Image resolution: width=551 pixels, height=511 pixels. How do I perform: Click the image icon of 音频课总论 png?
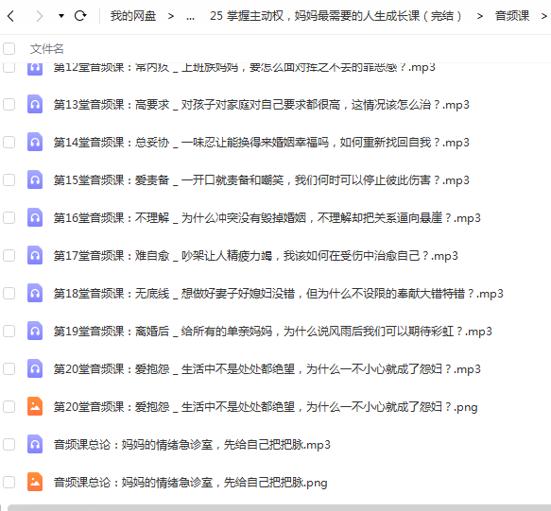click(35, 482)
